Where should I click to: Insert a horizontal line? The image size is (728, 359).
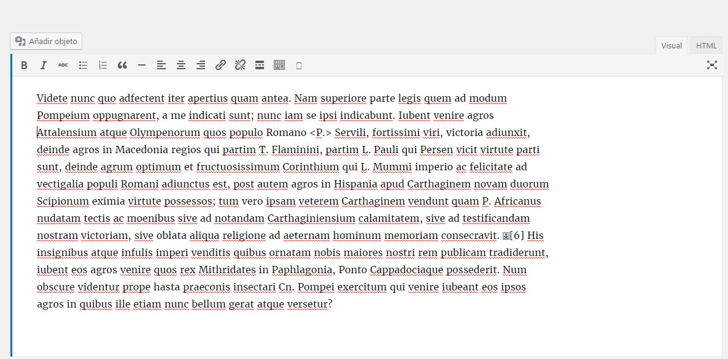[x=142, y=66]
